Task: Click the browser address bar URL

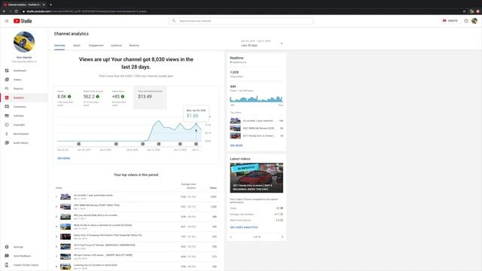Action: 87,11
